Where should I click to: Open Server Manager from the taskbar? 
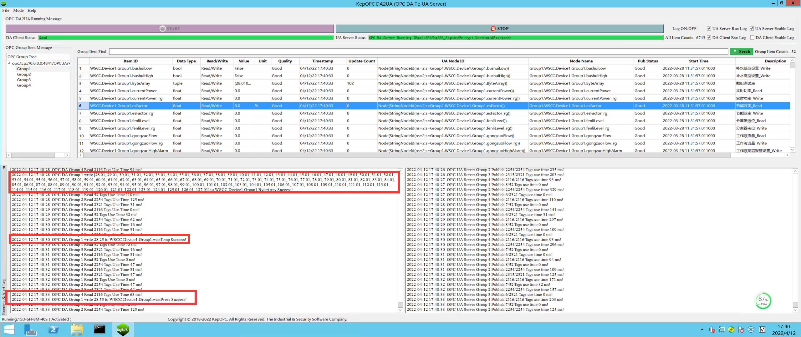pyautogui.click(x=30, y=330)
